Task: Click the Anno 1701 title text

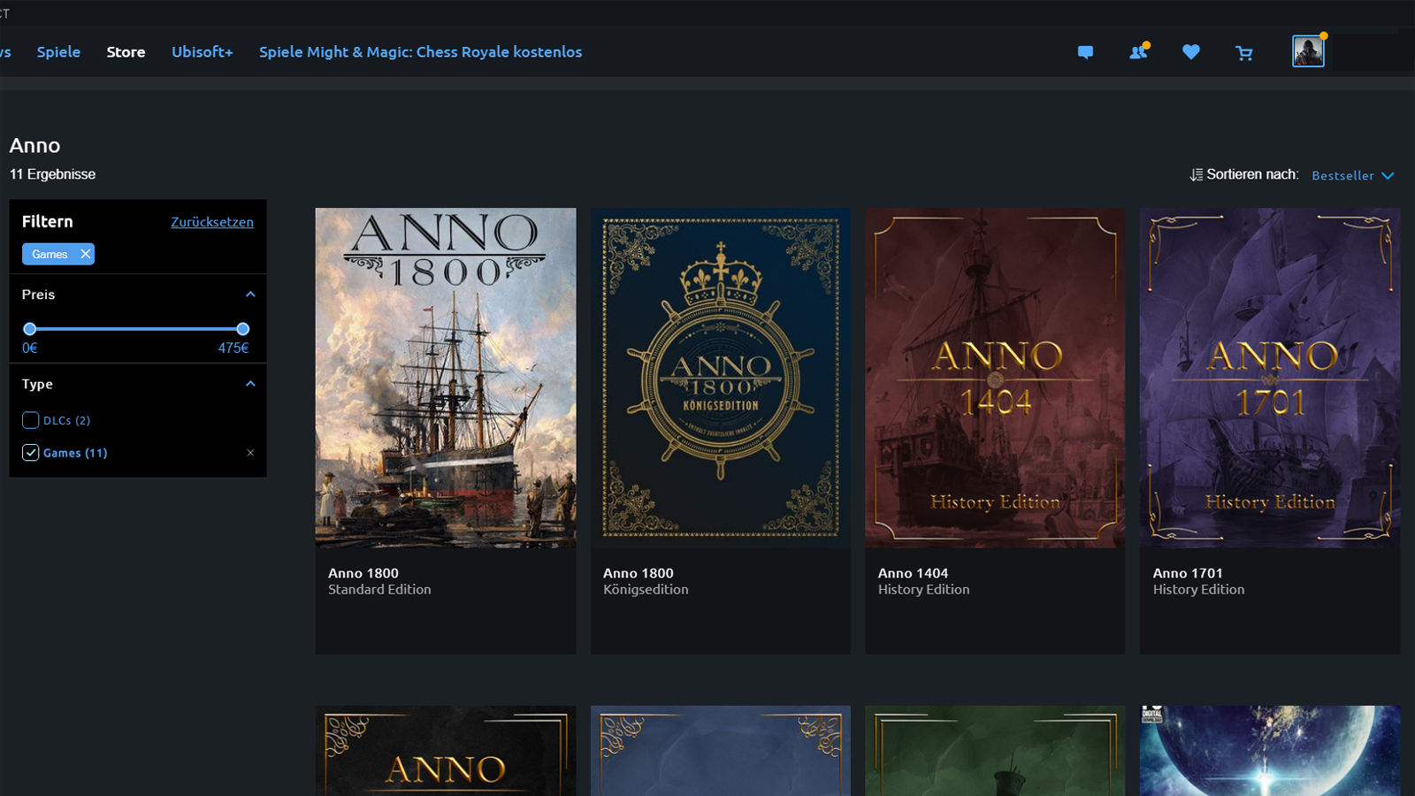Action: click(x=1188, y=573)
